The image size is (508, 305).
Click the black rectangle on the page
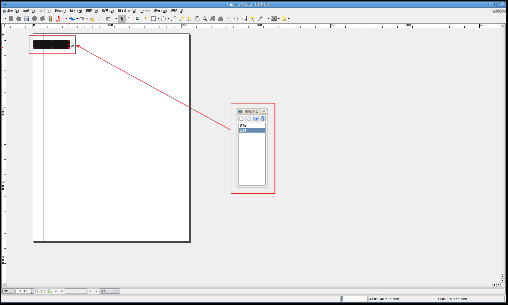point(51,45)
